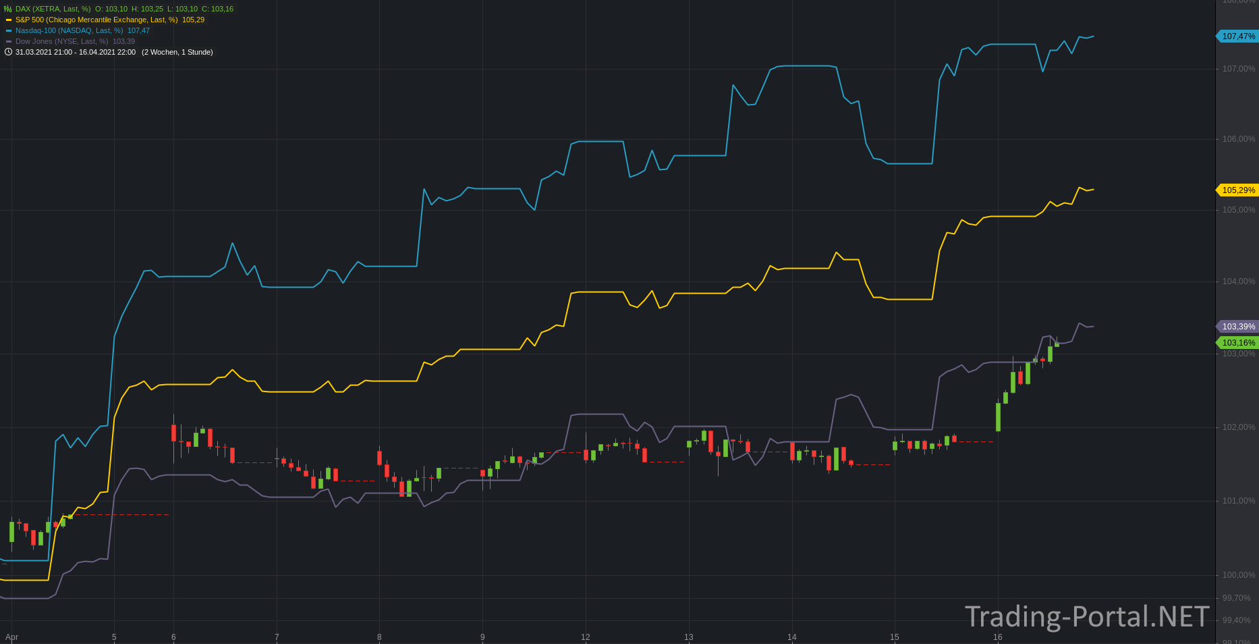Click the date '6' on the time axis
This screenshot has width=1259, height=644.
tap(173, 637)
